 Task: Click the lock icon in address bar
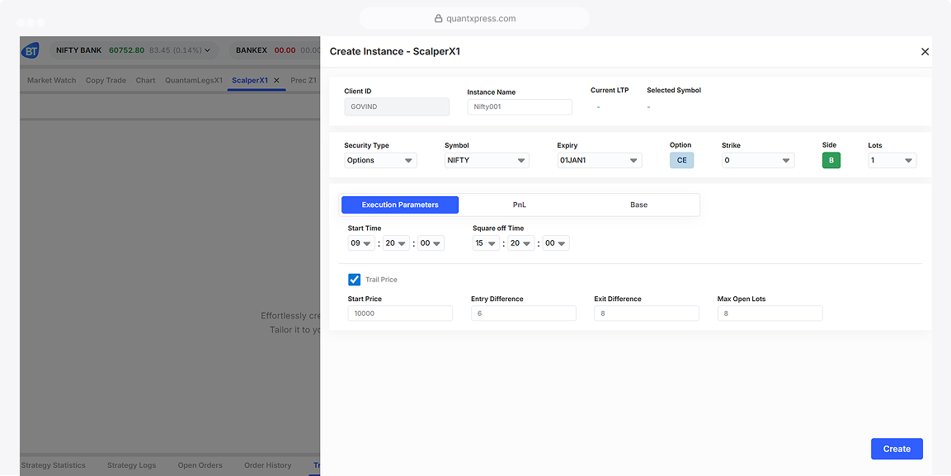[439, 18]
